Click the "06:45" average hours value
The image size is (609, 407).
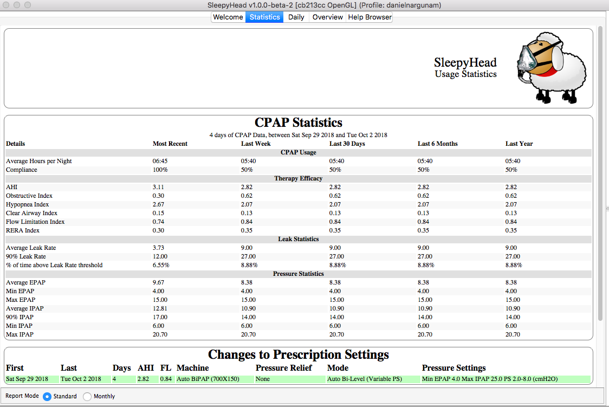(x=160, y=161)
